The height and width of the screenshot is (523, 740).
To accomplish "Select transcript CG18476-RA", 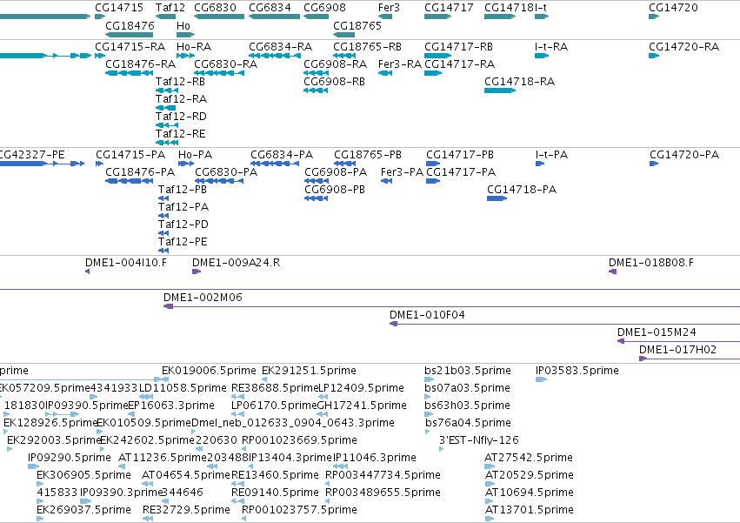I will pos(141,64).
